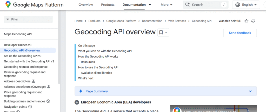Expand the Page Summary chevron
The width and height of the screenshot is (266, 112).
pos(250,91)
